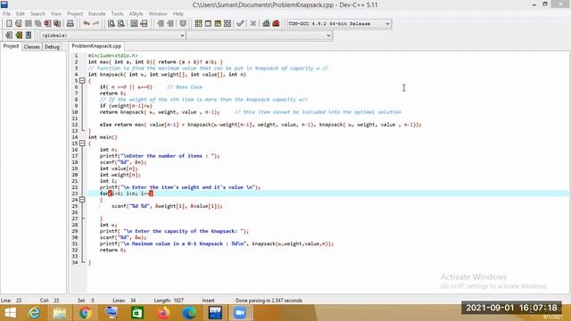Click the Compile icon with four squares
571x321 pixels.
[198, 24]
